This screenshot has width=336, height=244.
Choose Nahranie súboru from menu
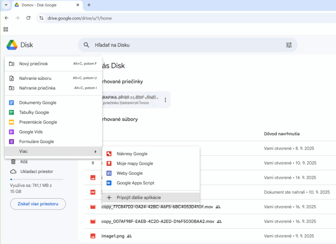35,78
